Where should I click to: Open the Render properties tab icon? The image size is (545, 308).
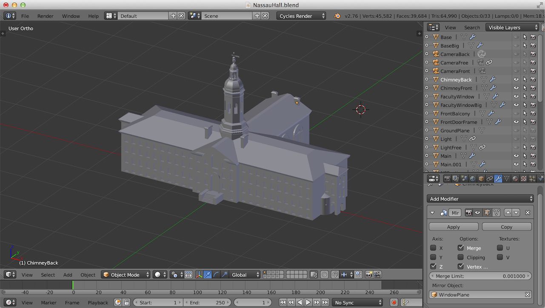click(x=447, y=179)
